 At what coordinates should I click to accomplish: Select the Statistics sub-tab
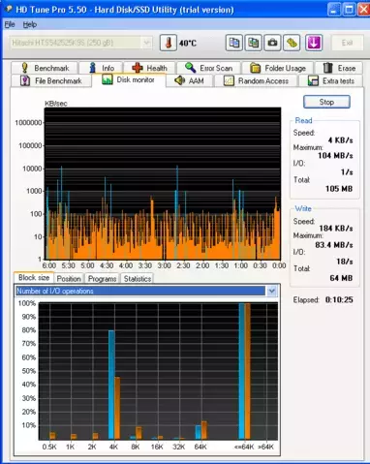tap(138, 279)
